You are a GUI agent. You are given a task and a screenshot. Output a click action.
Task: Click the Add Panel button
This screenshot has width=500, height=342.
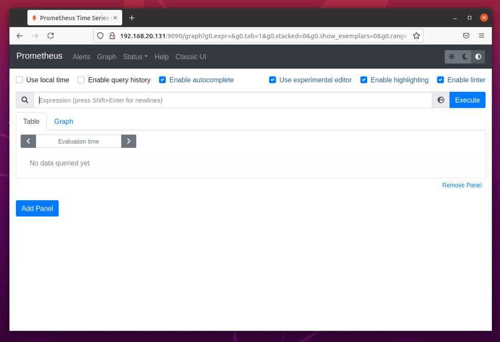point(37,208)
